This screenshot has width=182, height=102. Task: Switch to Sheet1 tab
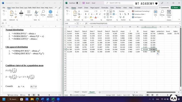point(77,92)
